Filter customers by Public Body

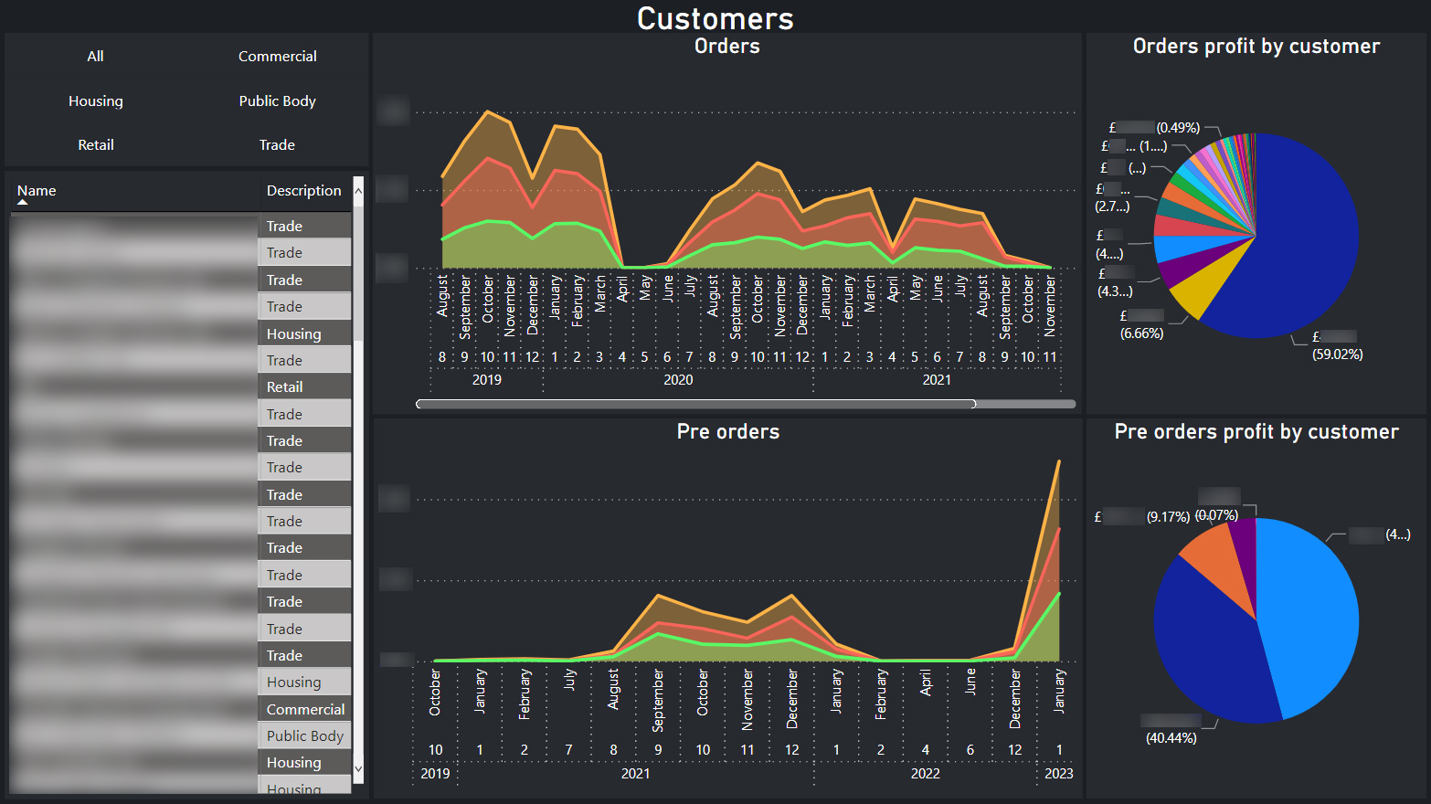point(277,101)
